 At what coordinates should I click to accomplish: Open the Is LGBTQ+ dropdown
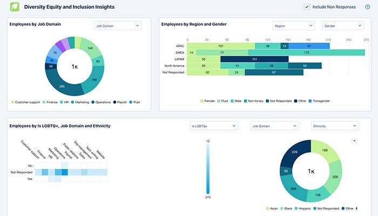(214, 126)
